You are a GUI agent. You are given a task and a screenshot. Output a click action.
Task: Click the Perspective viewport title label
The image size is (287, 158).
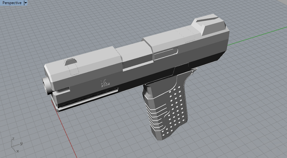coord(12,3)
